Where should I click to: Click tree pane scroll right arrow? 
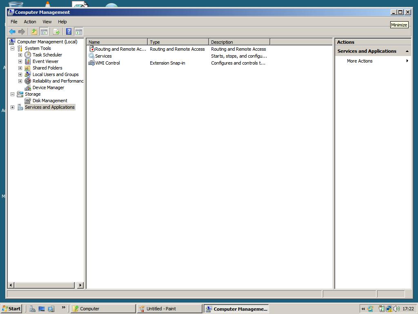80,285
